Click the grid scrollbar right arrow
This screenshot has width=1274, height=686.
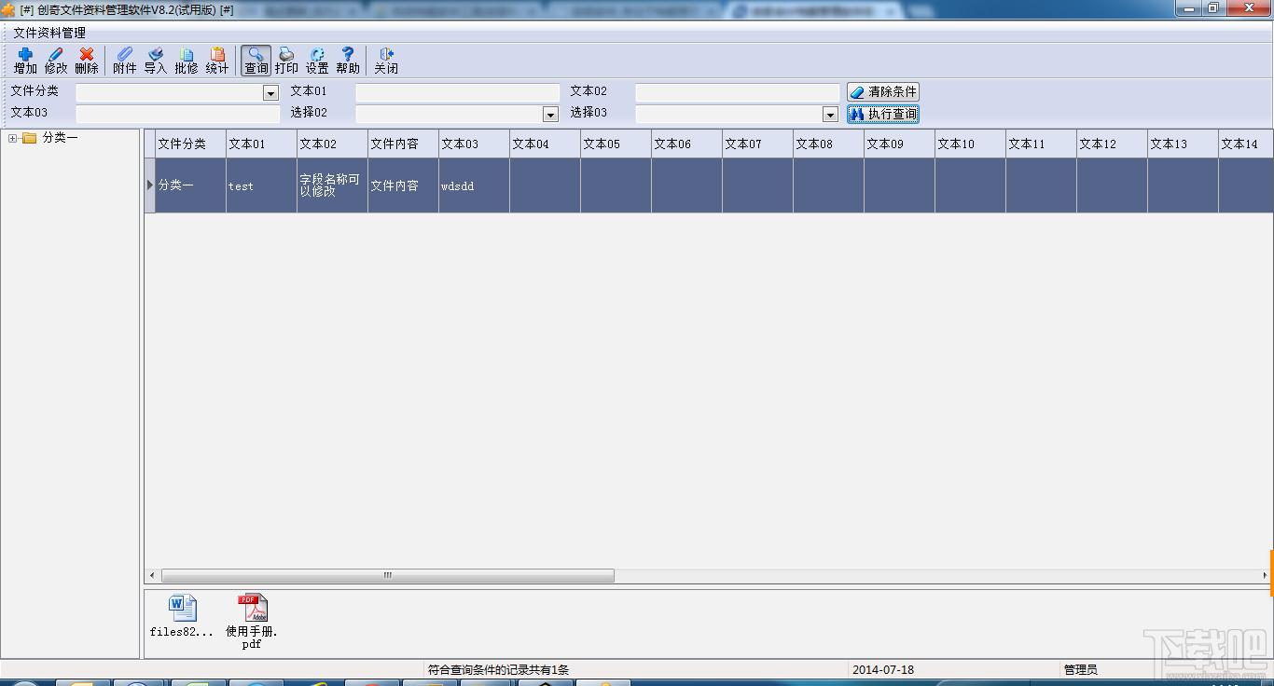pyautogui.click(x=1265, y=576)
